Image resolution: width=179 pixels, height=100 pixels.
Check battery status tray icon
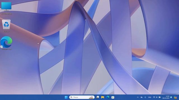click(x=160, y=97)
